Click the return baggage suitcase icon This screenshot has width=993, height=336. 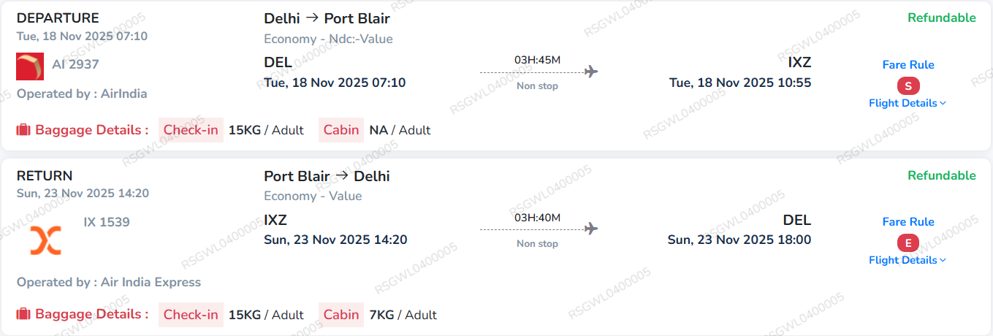pyautogui.click(x=23, y=314)
